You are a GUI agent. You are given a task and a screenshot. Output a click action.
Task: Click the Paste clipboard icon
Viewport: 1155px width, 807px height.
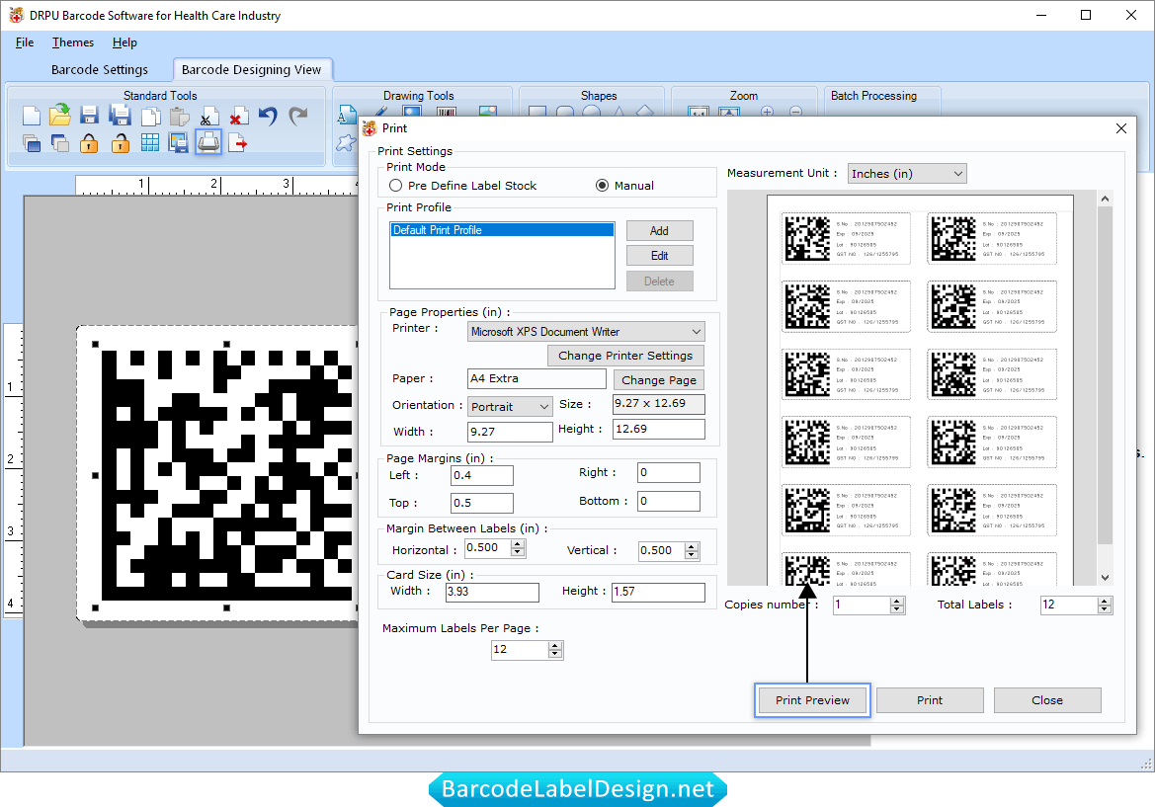point(179,117)
